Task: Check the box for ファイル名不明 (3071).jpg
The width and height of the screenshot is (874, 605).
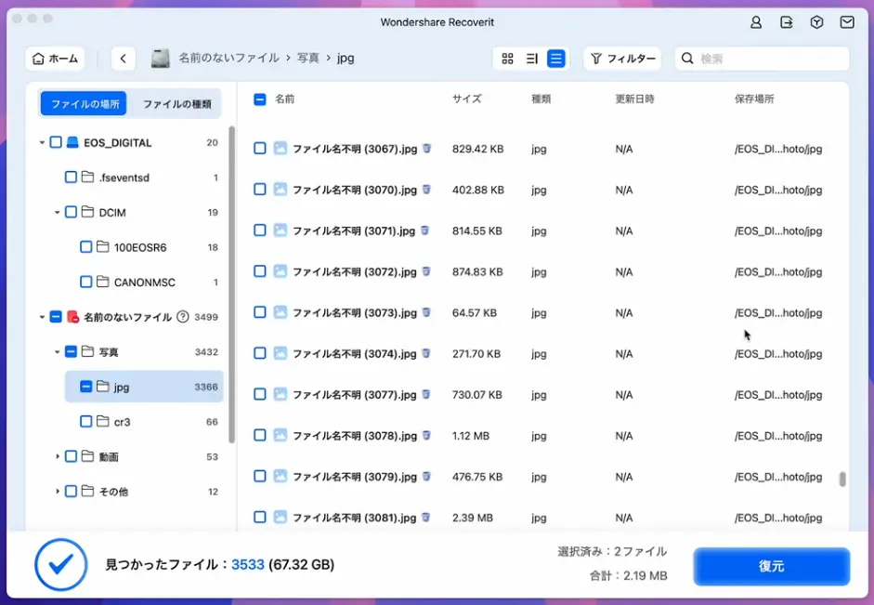Action: tap(260, 230)
